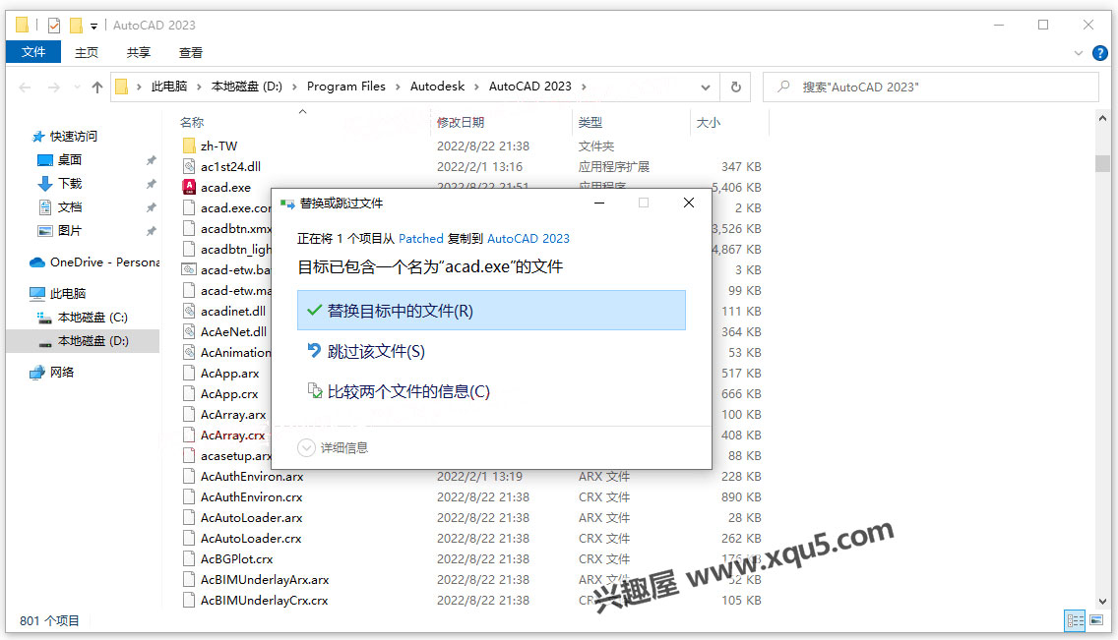Select Network (网络) in sidebar
Screen dimensions: 1118x640
click(x=51, y=373)
